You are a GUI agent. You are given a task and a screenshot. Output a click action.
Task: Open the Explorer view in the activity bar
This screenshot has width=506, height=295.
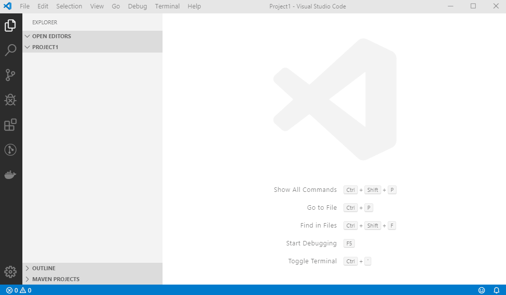(10, 25)
